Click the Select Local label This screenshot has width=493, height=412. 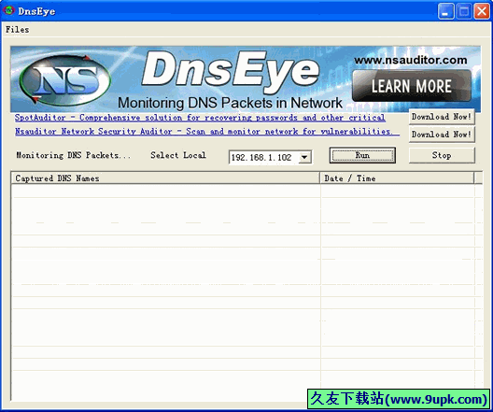178,155
